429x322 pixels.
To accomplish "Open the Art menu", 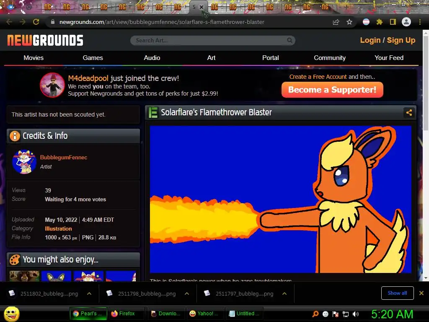I will [x=211, y=58].
